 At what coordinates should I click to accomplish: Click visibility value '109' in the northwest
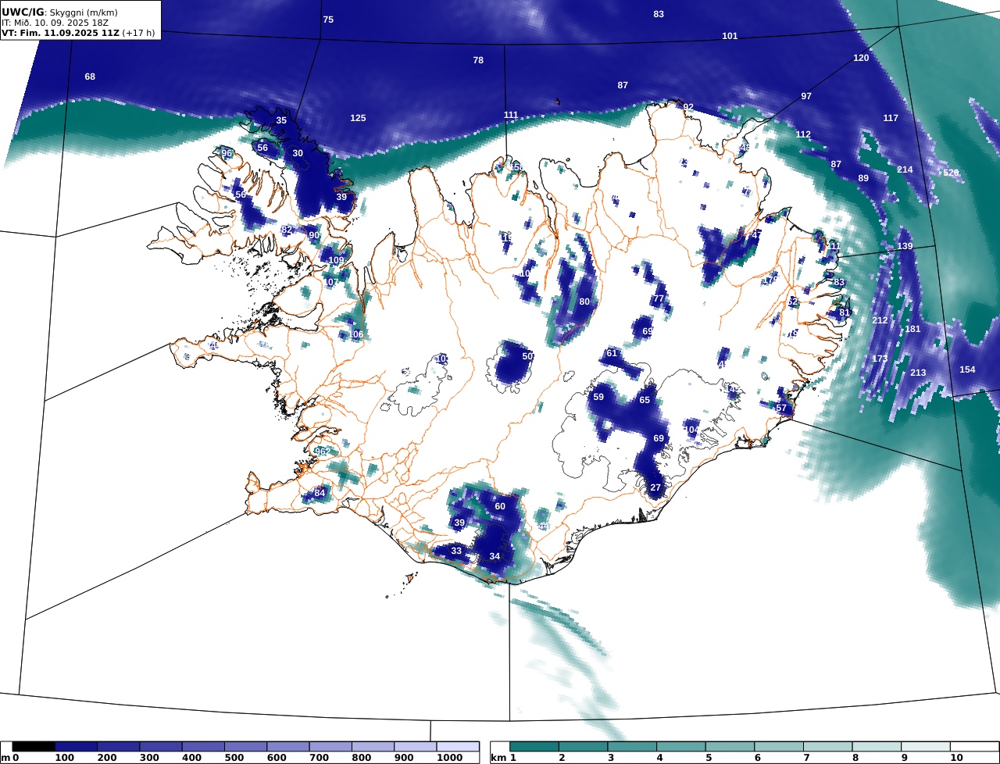pos(336,260)
